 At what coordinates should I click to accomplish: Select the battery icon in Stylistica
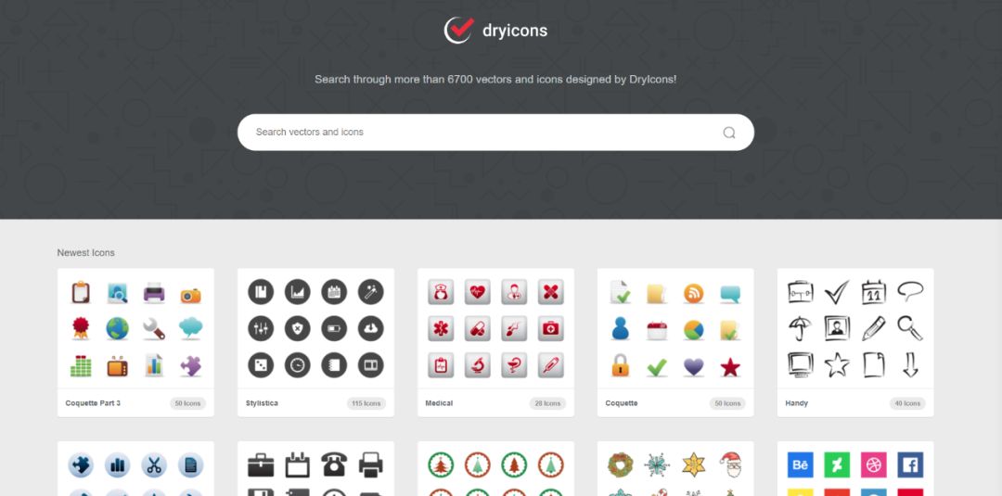334,328
